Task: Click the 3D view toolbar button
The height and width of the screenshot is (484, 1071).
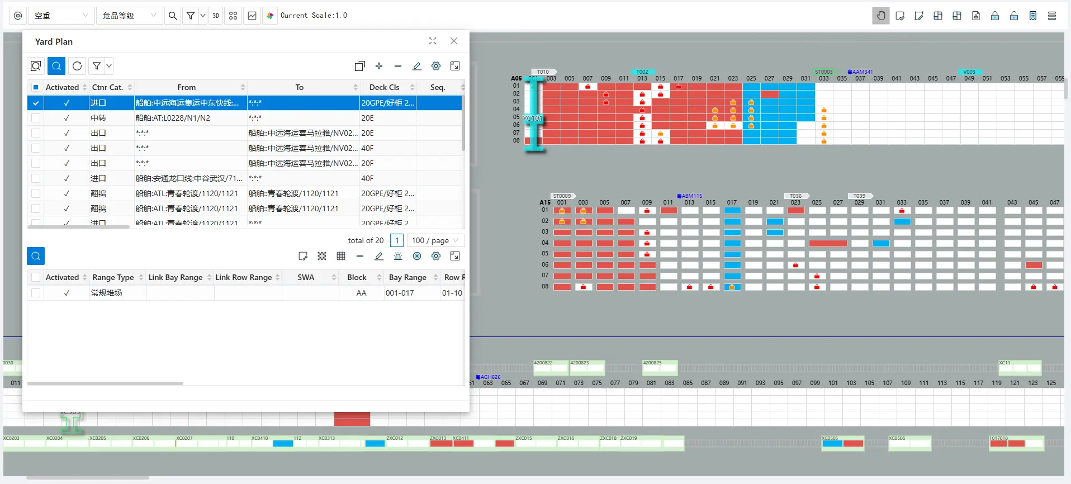Action: [x=216, y=16]
